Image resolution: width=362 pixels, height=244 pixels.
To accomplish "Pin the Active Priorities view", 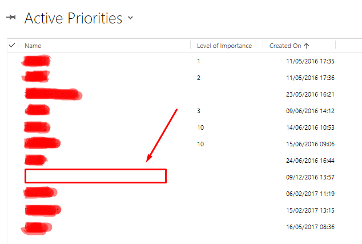I will [11, 17].
